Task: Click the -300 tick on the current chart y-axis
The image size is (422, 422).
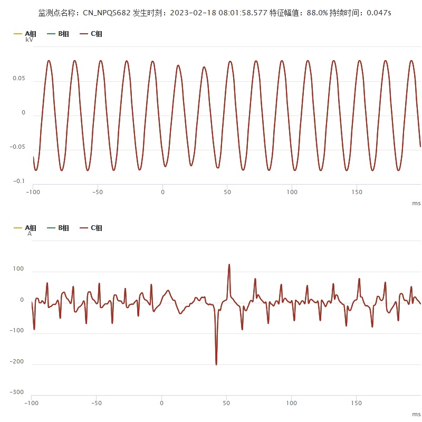Action: tap(17, 392)
